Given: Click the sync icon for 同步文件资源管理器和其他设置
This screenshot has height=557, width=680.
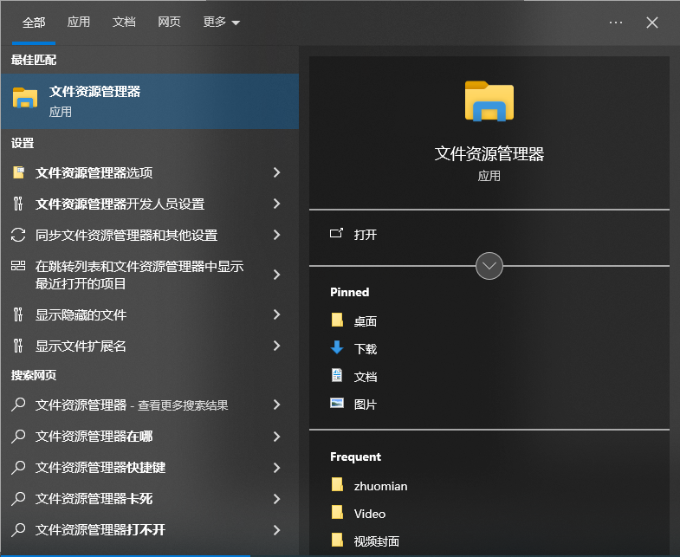Looking at the screenshot, I should click(x=18, y=235).
